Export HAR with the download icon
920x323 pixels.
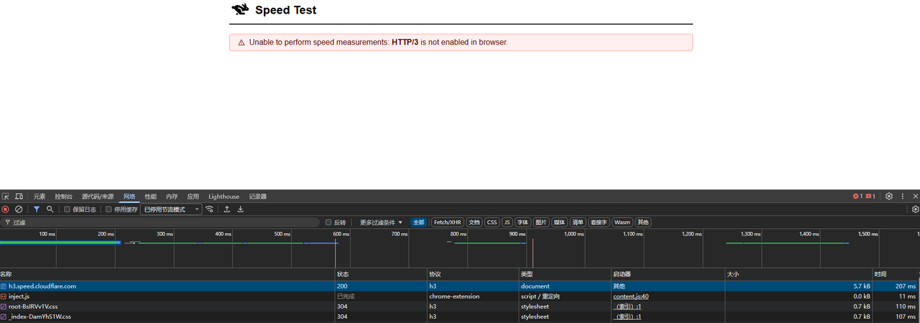tap(241, 210)
